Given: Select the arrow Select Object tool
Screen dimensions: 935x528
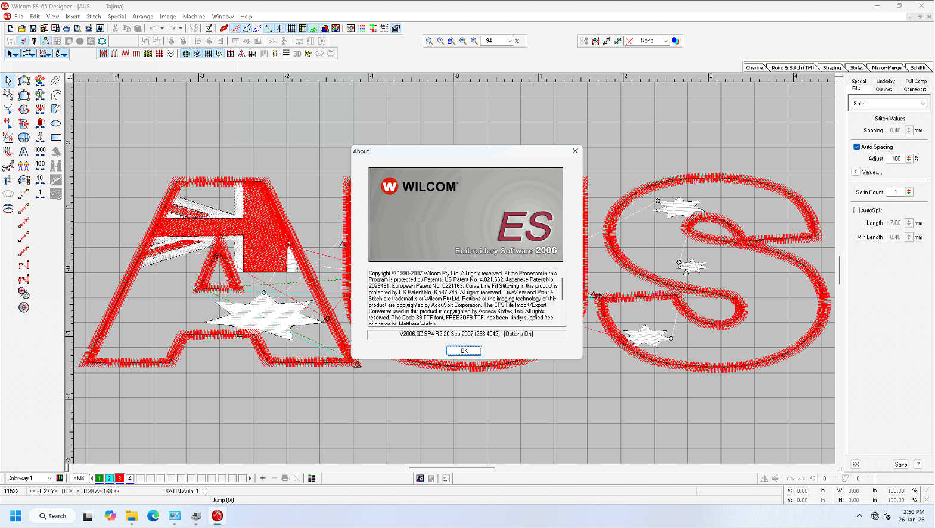Looking at the screenshot, I should [x=8, y=80].
